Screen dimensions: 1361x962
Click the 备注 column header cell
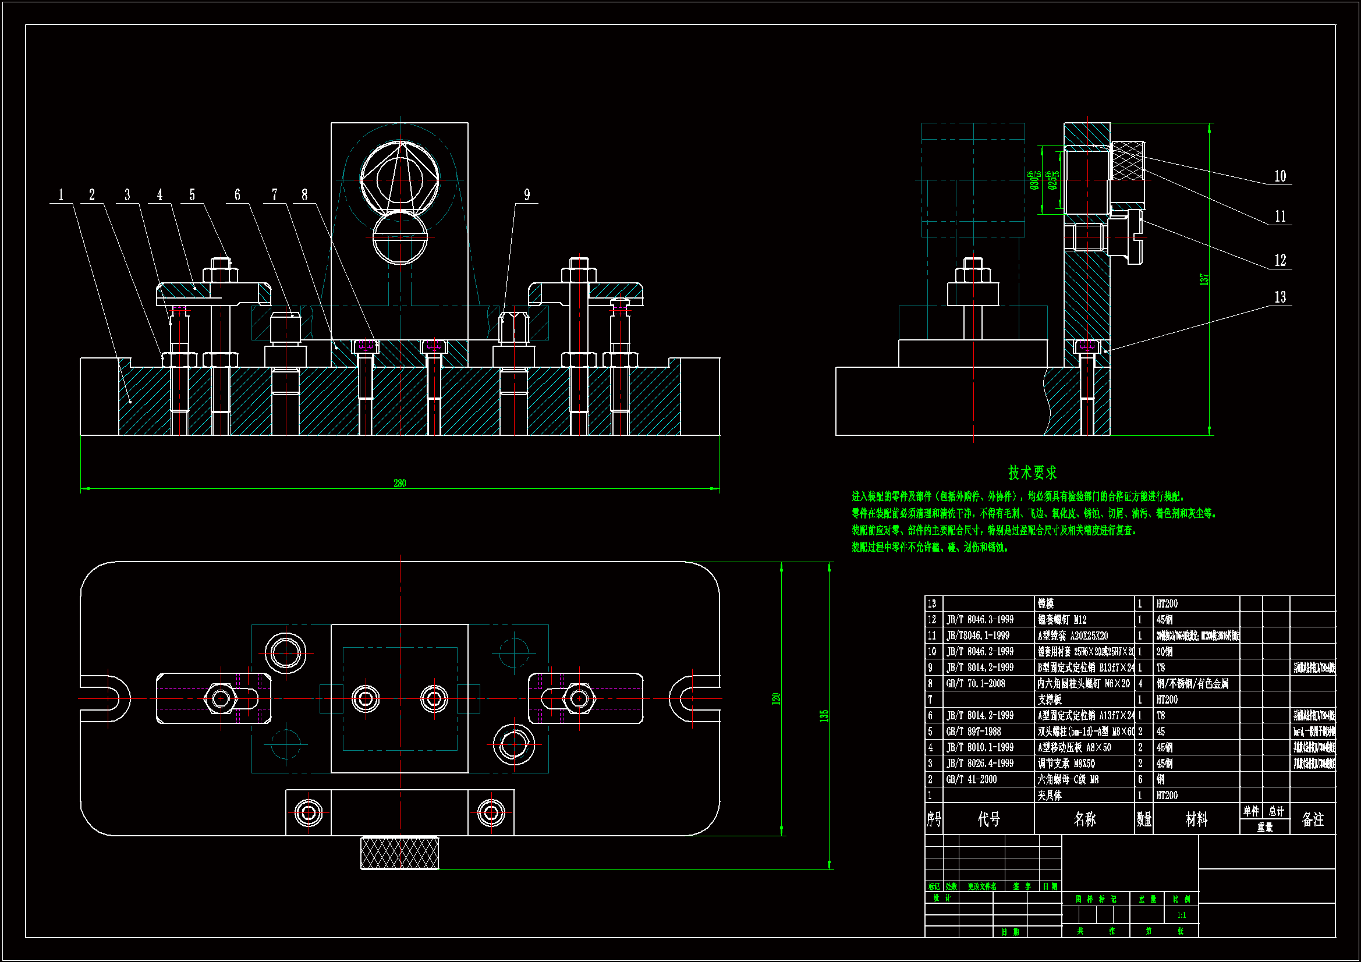pyautogui.click(x=1312, y=819)
